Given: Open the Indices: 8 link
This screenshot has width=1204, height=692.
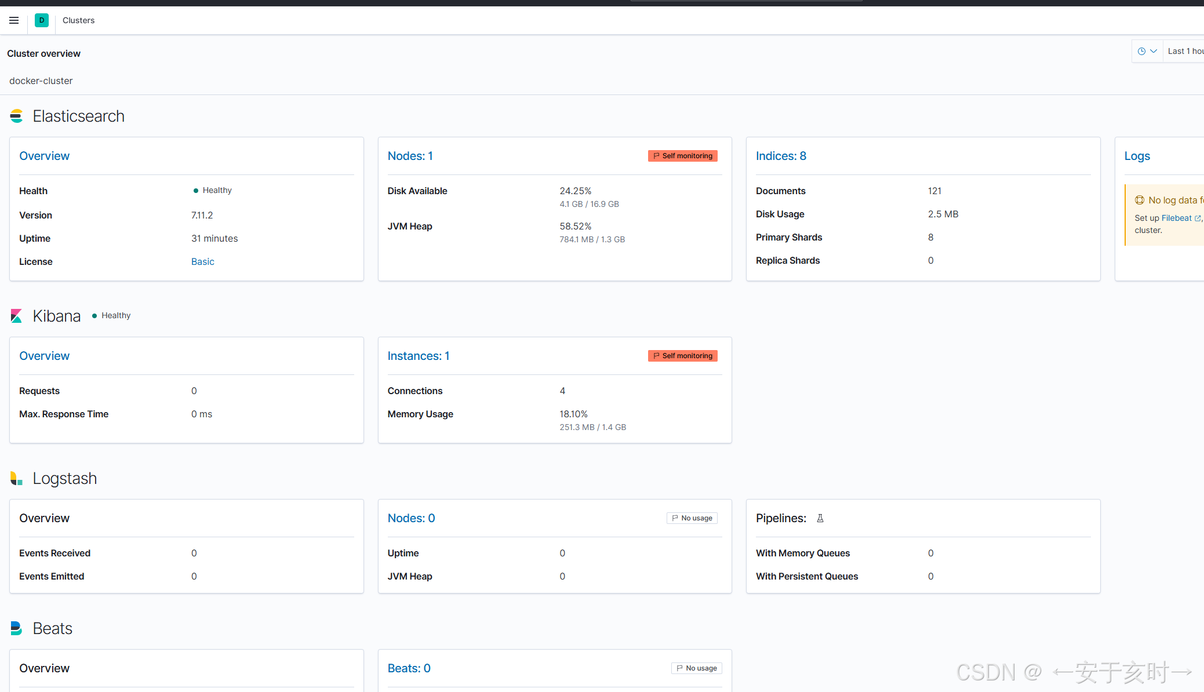Looking at the screenshot, I should [x=781, y=156].
